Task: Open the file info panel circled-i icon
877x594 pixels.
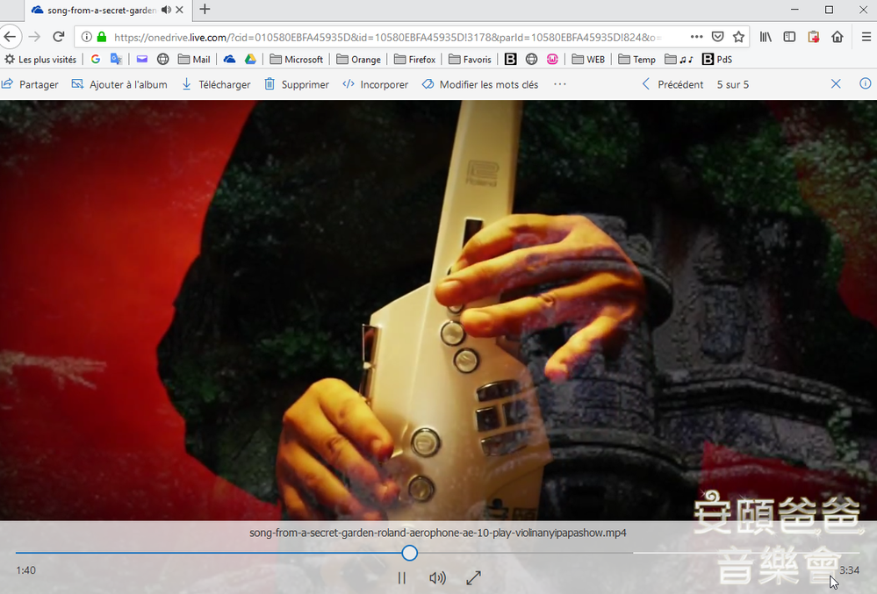Action: 865,83
